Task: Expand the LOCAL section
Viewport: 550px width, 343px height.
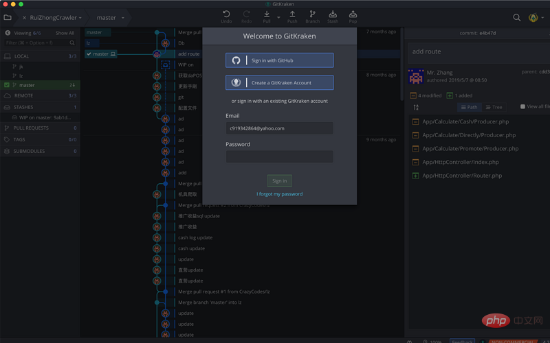Action: pos(41,56)
